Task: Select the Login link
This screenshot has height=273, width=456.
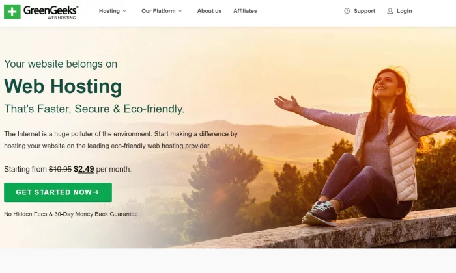Action: (399, 11)
